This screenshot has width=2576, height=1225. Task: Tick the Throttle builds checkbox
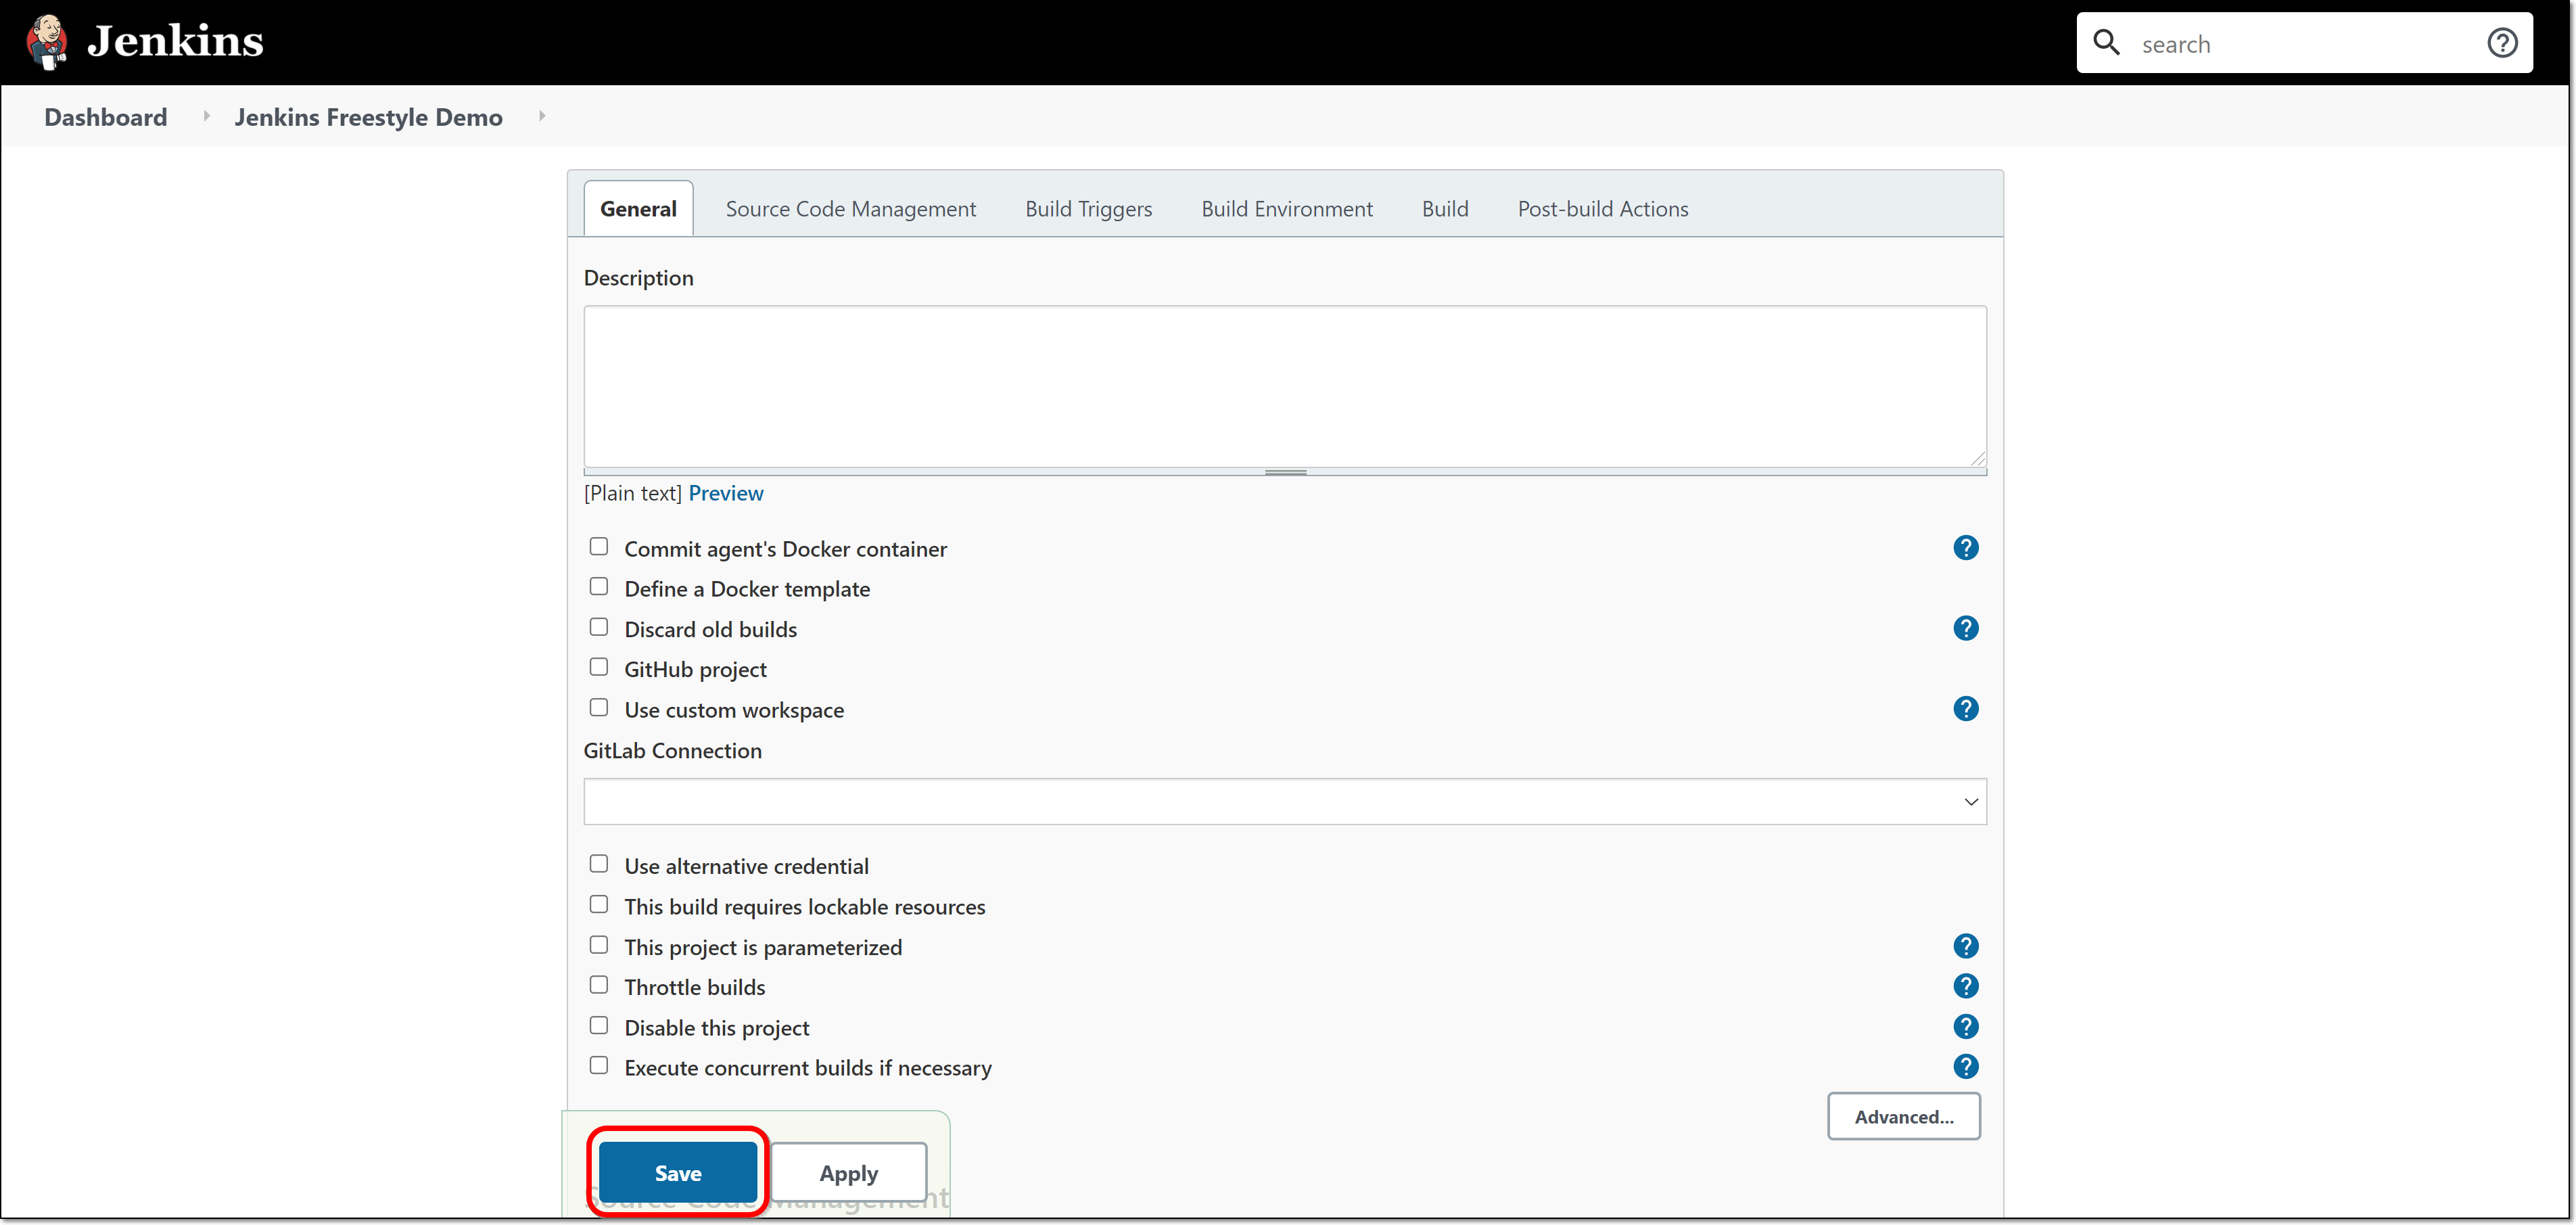pyautogui.click(x=598, y=985)
